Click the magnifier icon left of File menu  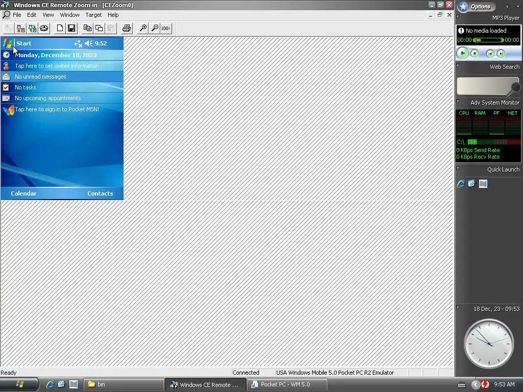coord(6,15)
